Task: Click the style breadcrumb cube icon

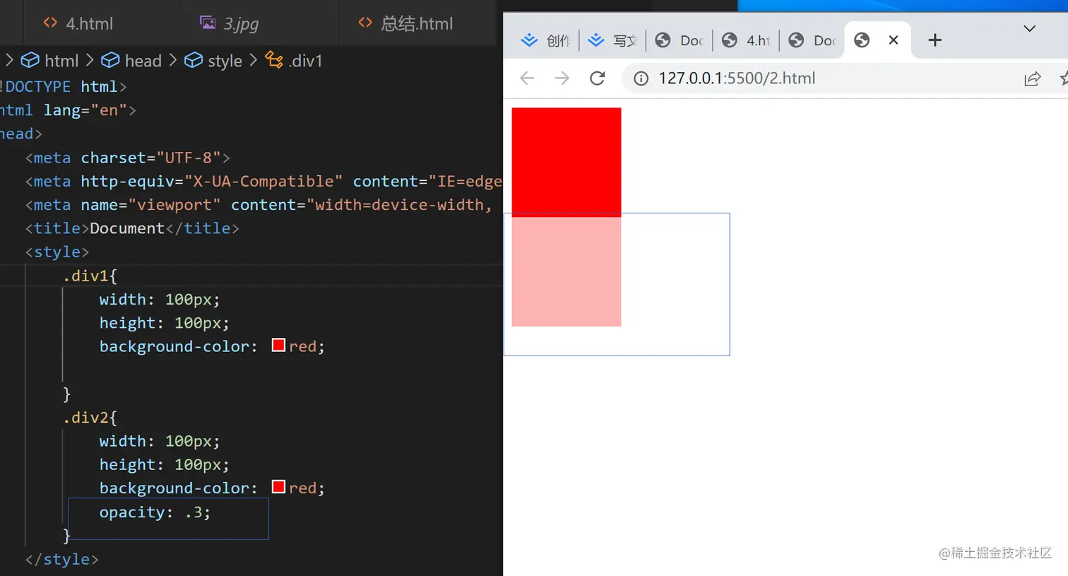Action: [193, 60]
